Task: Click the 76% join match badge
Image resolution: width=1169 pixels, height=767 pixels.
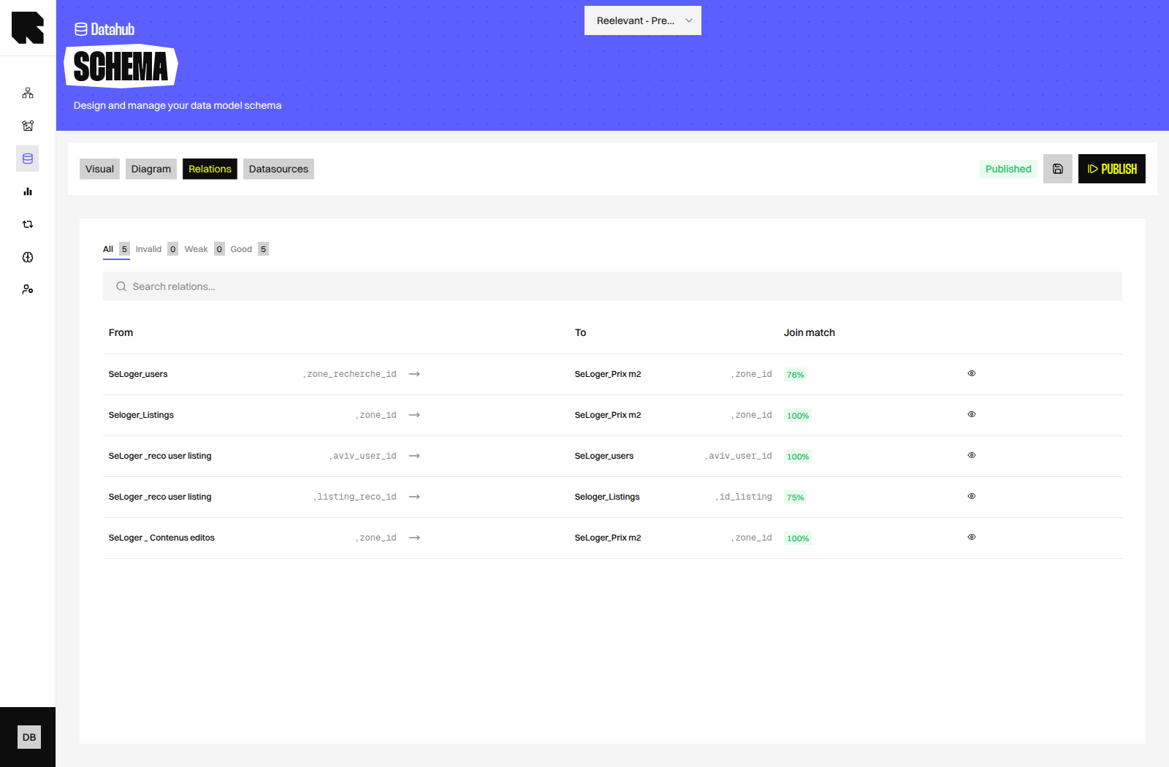Action: 795,375
